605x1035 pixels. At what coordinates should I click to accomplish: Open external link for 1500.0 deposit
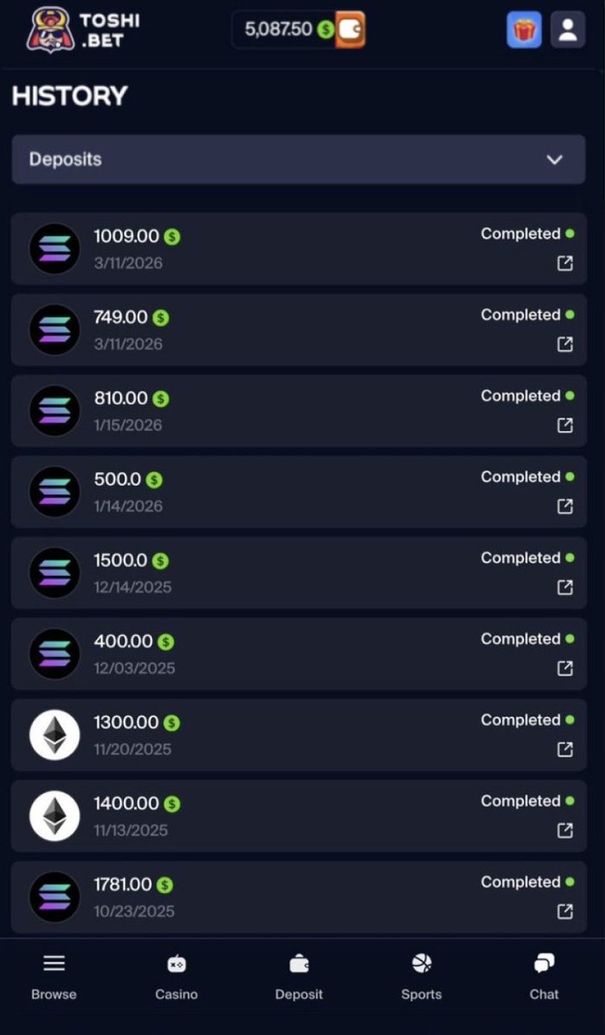pos(565,588)
